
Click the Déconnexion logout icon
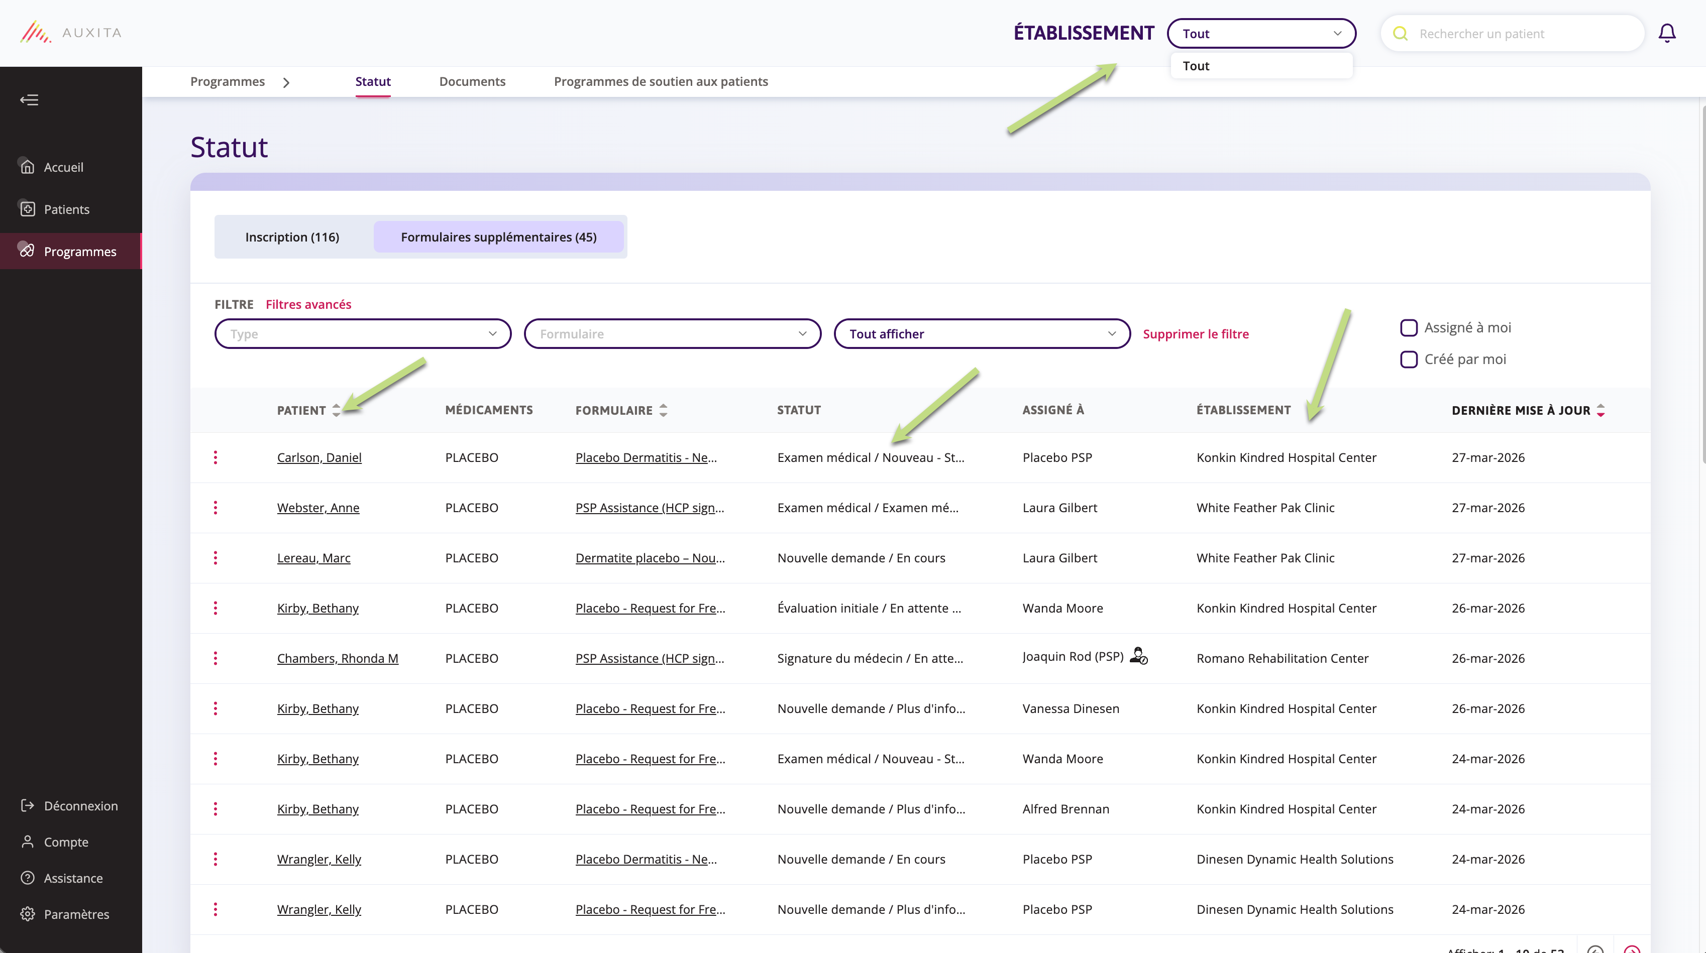27,805
